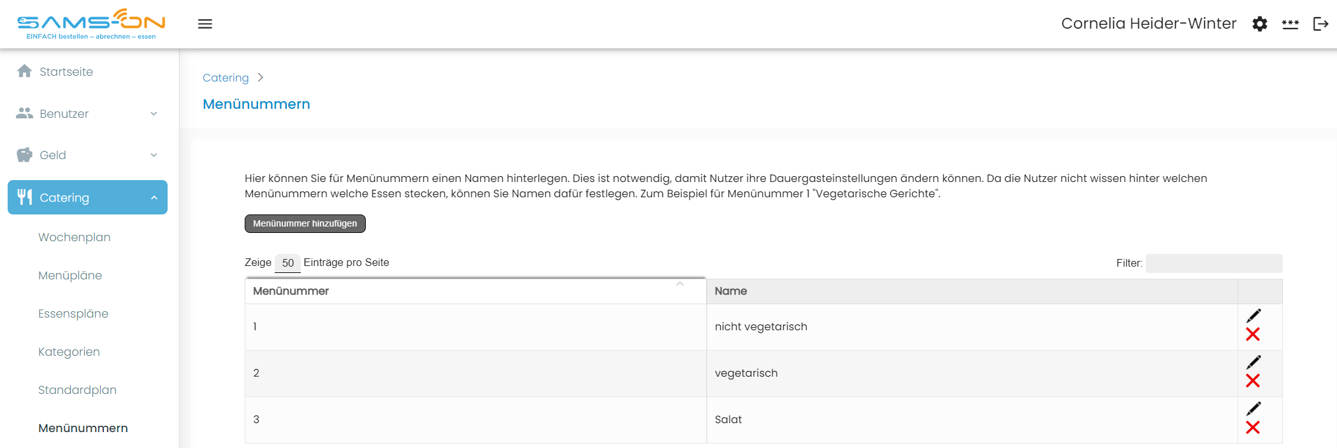Sort by the Name column header

tap(972, 291)
